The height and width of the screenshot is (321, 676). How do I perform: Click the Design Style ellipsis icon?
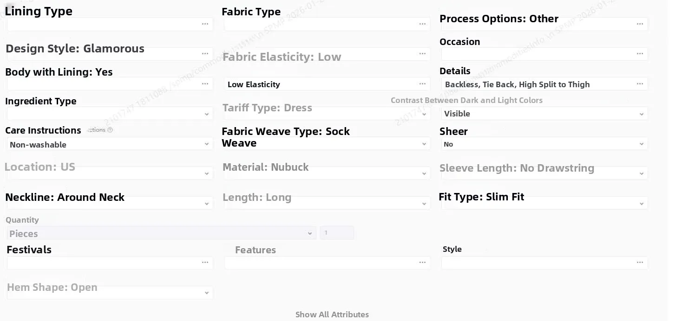205,54
